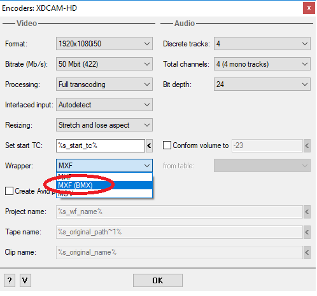The image size is (317, 296).
Task: Open the Format dropdown showing 1920x1080i50
Action: pos(104,44)
